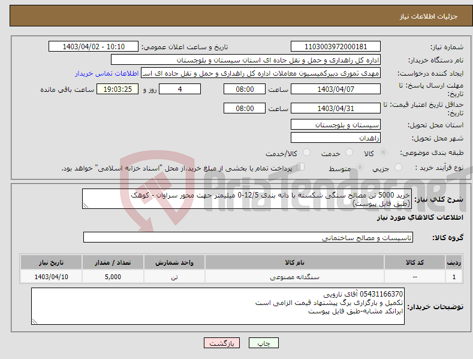Click the remaining time field 19:03:25

tap(118, 89)
